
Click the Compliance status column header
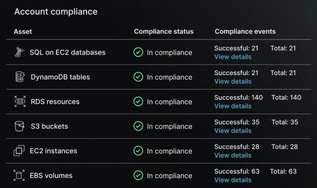coord(164,32)
